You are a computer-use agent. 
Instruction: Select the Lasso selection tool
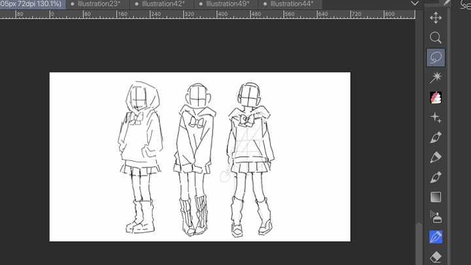click(x=436, y=58)
